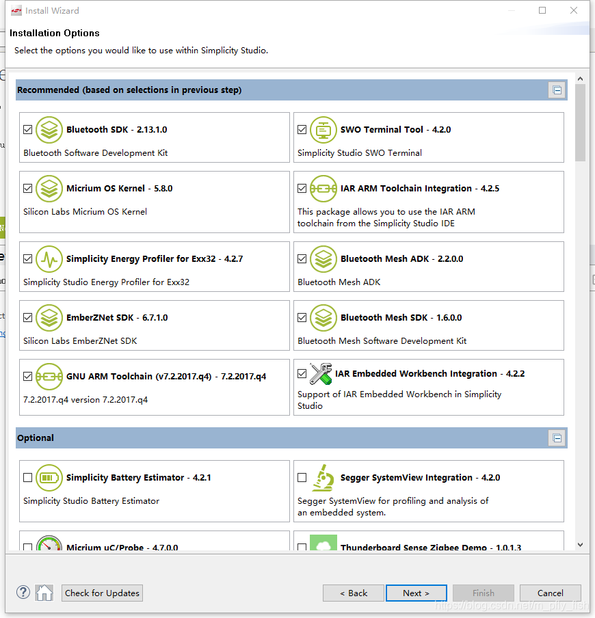The image size is (595, 618).
Task: Click the Bluetooth SDK package icon
Action: click(49, 130)
